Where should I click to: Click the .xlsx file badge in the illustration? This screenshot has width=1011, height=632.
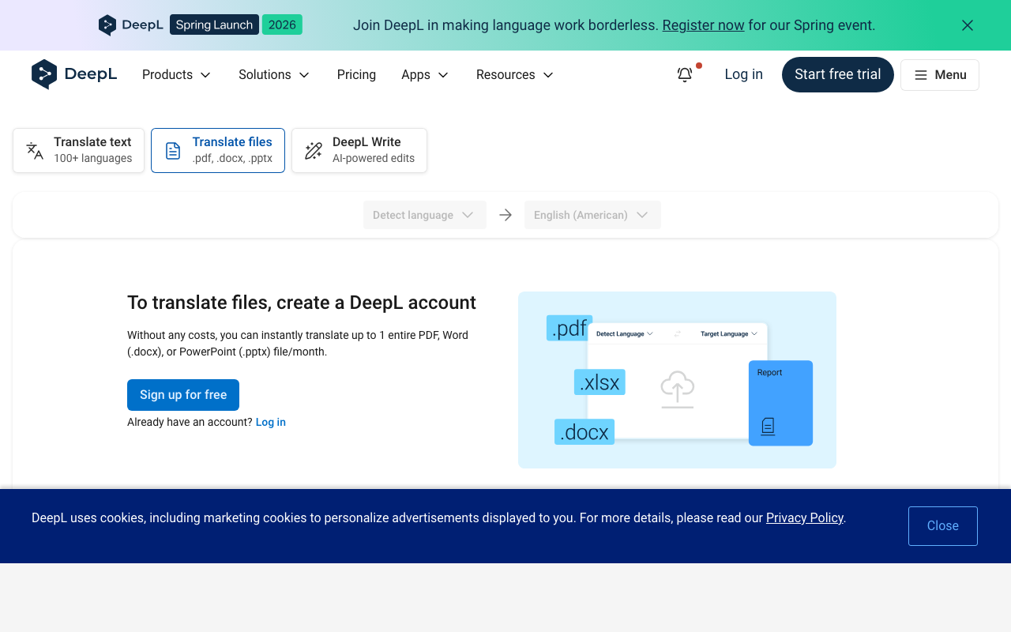point(599,382)
